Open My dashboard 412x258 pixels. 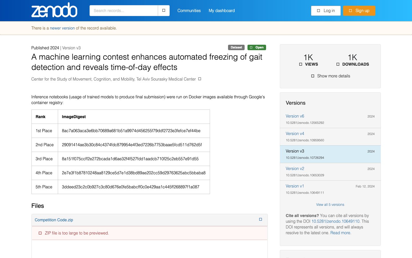[222, 11]
